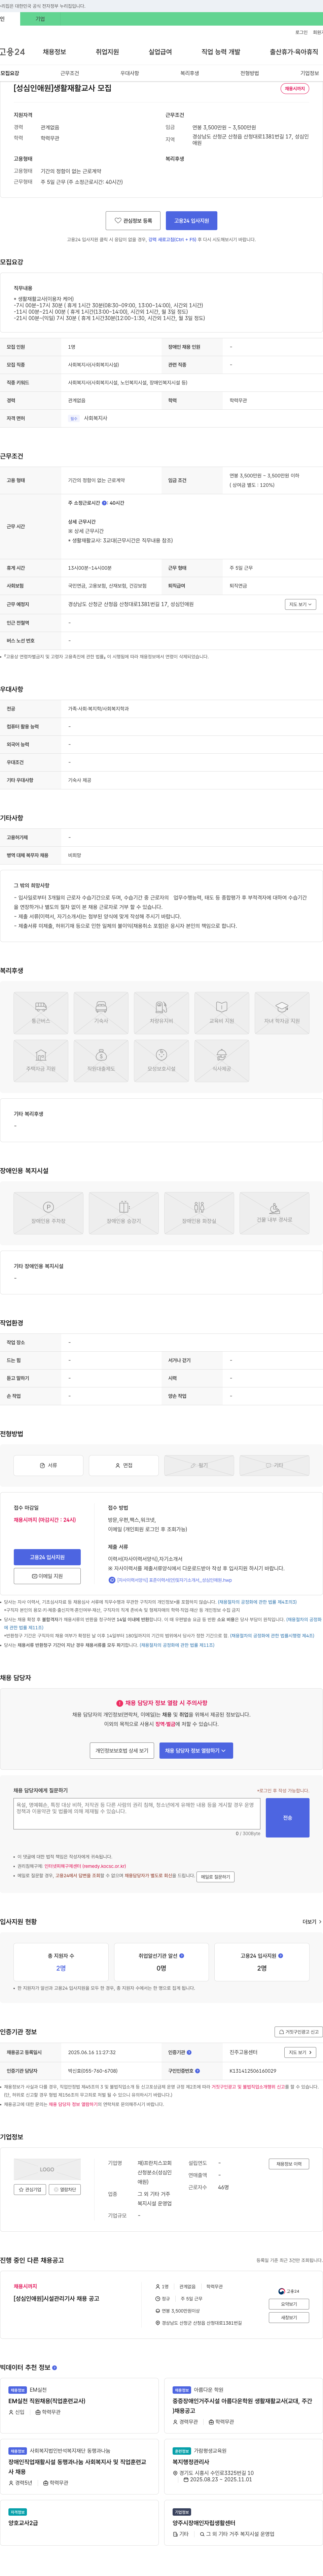323x2576 pixels.
Task: Download the attached 자사이력서양식 hwp file
Action: tap(170, 1580)
